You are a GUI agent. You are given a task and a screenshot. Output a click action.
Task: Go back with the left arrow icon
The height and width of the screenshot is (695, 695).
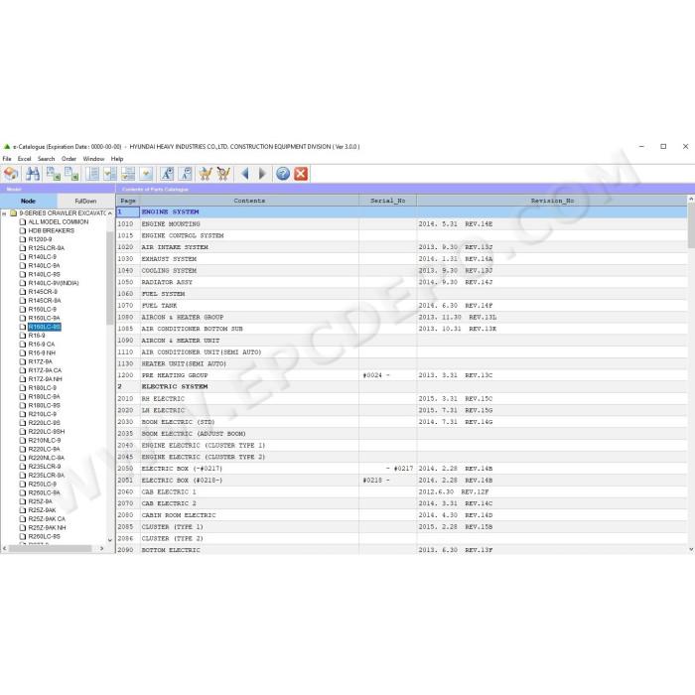(244, 174)
